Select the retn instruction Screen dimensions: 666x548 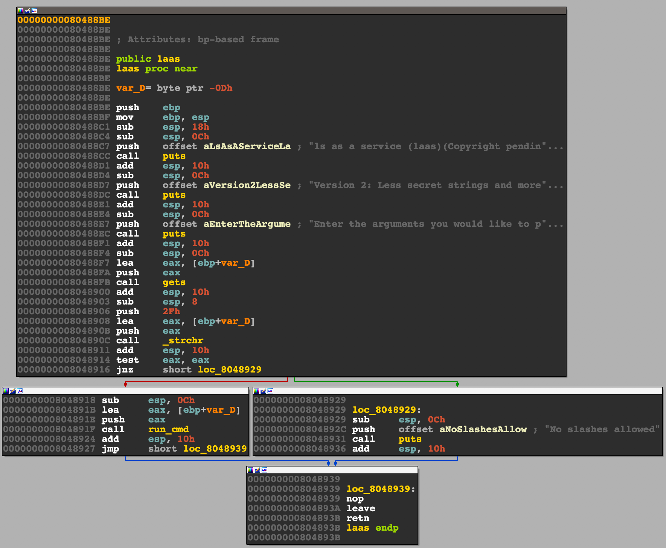click(358, 518)
